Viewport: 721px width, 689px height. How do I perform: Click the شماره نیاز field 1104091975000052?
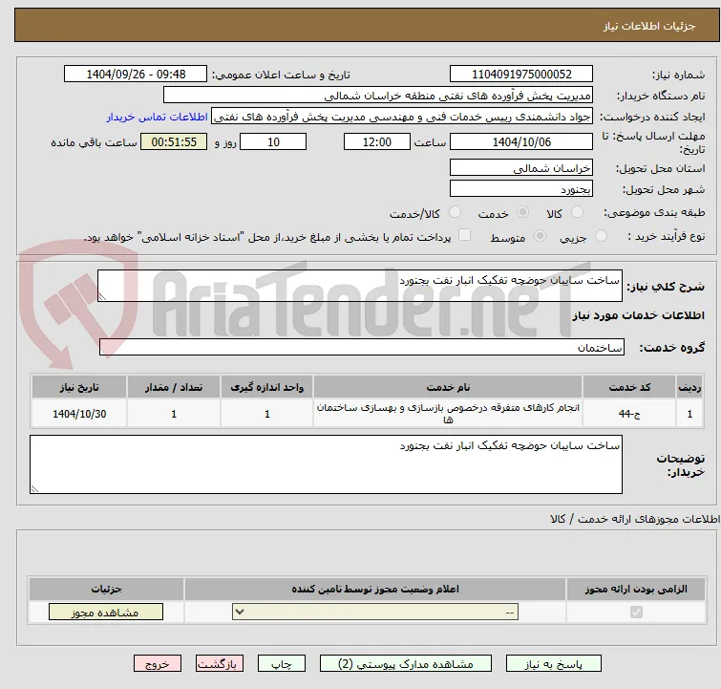point(521,75)
